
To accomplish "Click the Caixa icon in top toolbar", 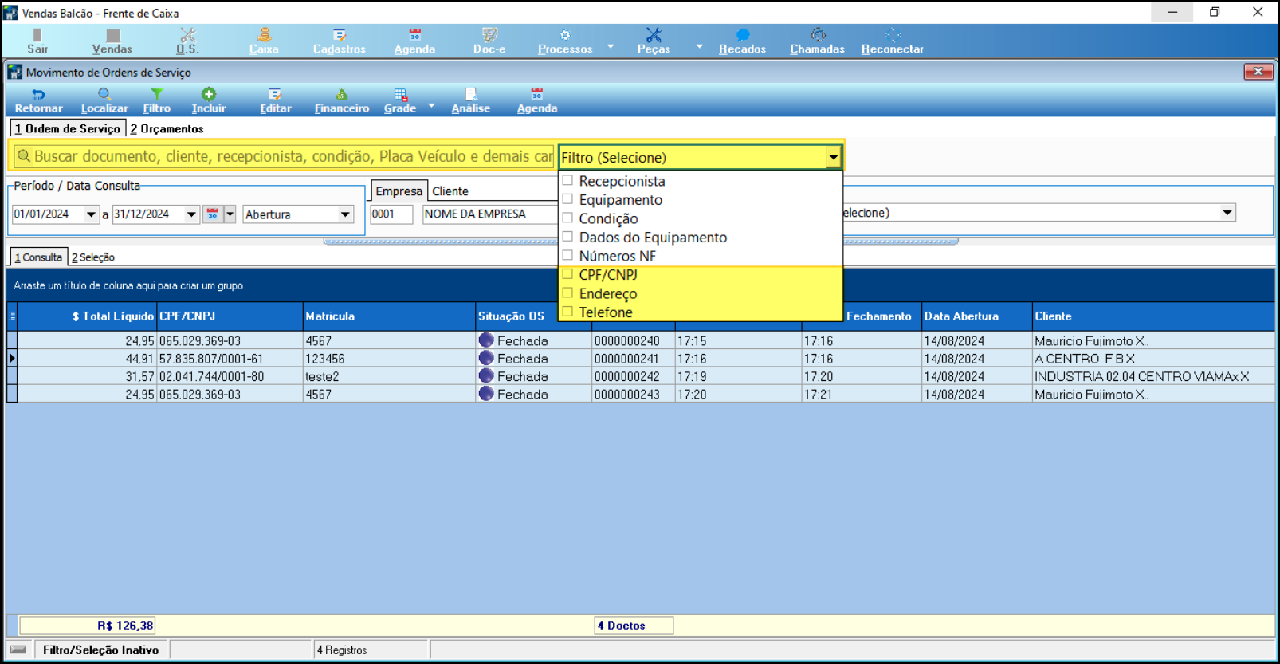I will coord(264,36).
